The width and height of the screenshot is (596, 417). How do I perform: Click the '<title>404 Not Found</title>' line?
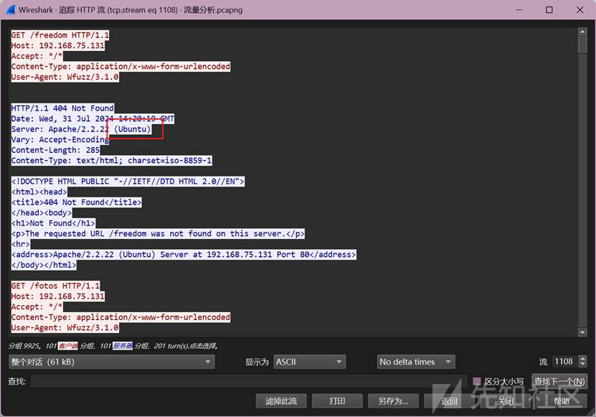pos(77,202)
